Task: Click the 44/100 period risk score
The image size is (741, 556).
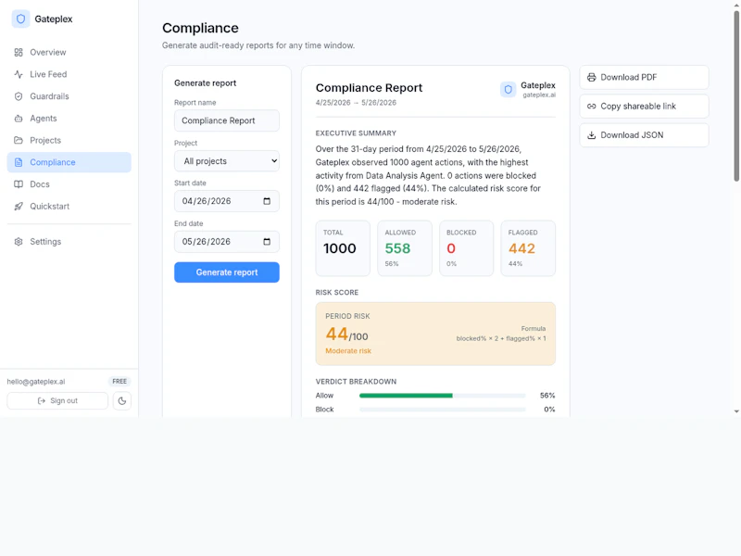Action: 346,335
